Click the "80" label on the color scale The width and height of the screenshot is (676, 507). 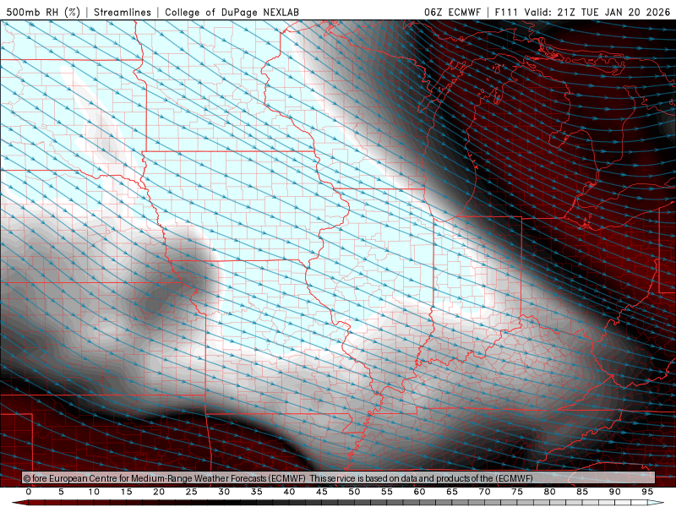tap(549, 492)
